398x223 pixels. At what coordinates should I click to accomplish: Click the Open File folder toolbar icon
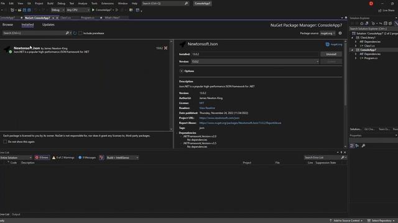19,10
